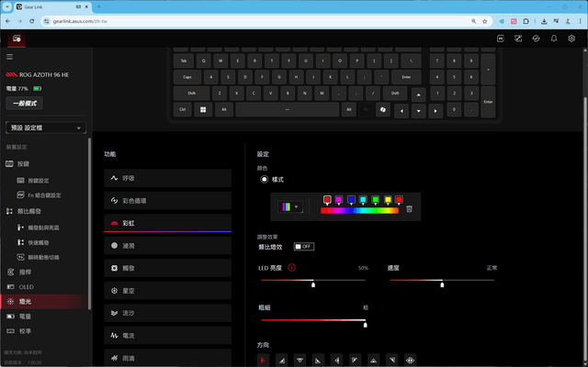The height and width of the screenshot is (367, 588).
Task: Click the sync arrows icon in the header
Action: (x=536, y=39)
